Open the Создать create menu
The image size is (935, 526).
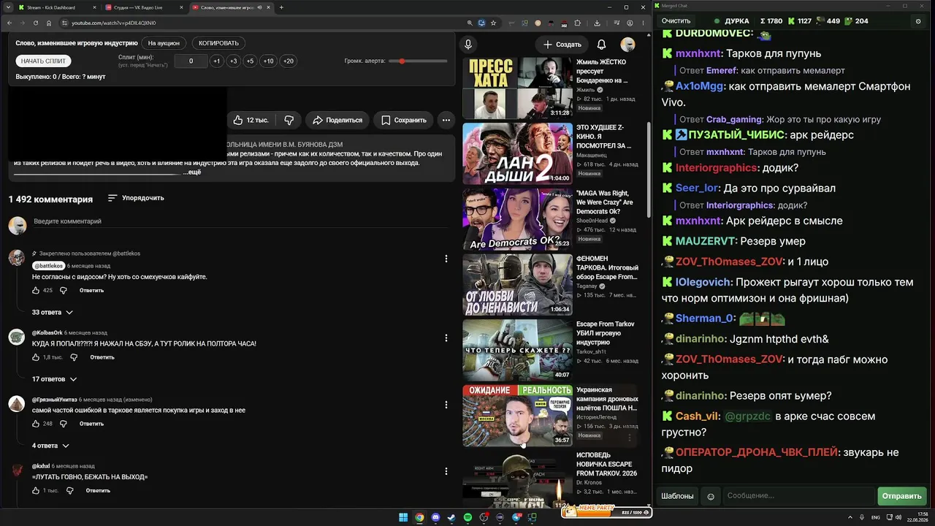coord(562,45)
